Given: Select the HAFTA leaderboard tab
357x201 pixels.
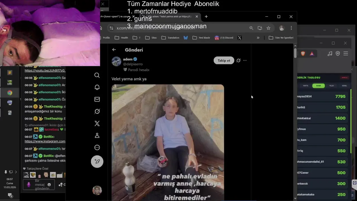Looking at the screenshot, I should (x=306, y=86).
